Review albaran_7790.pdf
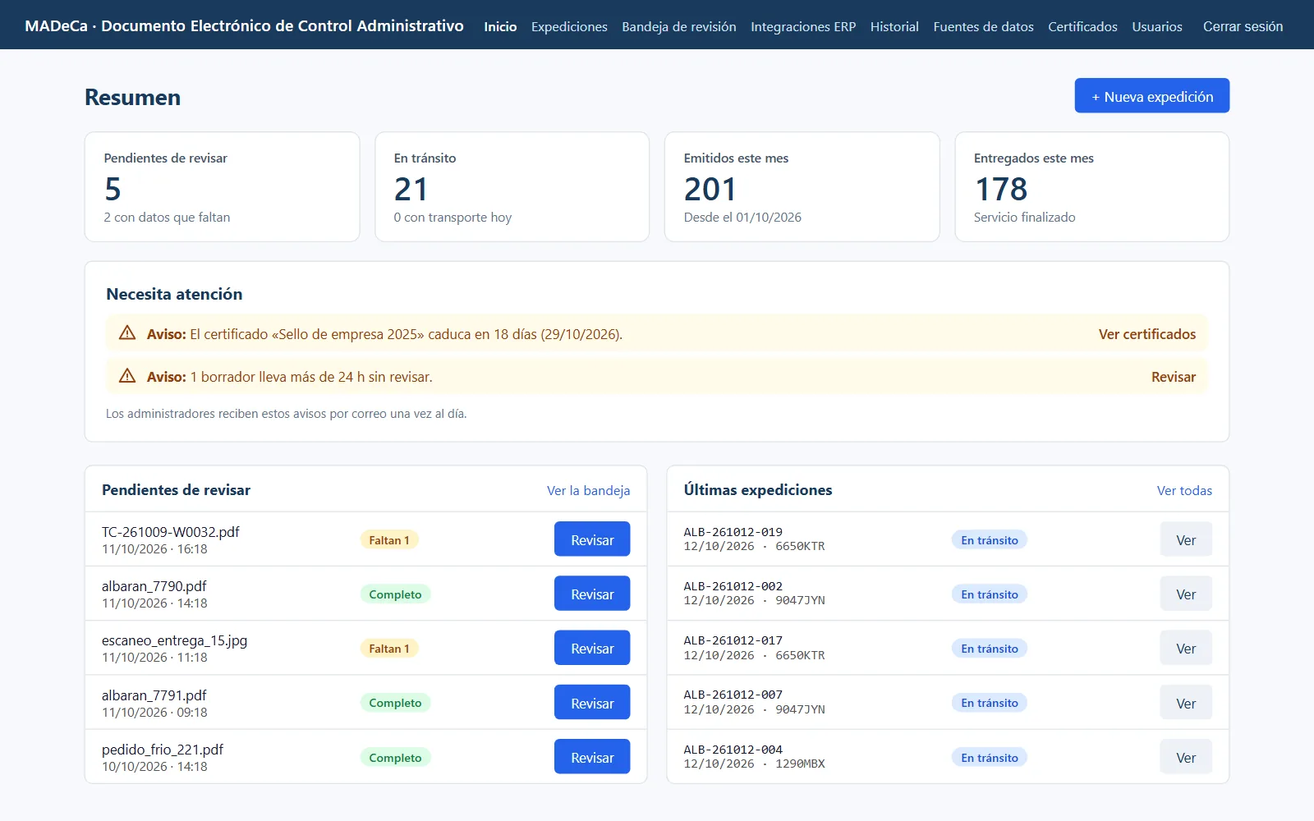This screenshot has height=821, width=1314. [592, 594]
